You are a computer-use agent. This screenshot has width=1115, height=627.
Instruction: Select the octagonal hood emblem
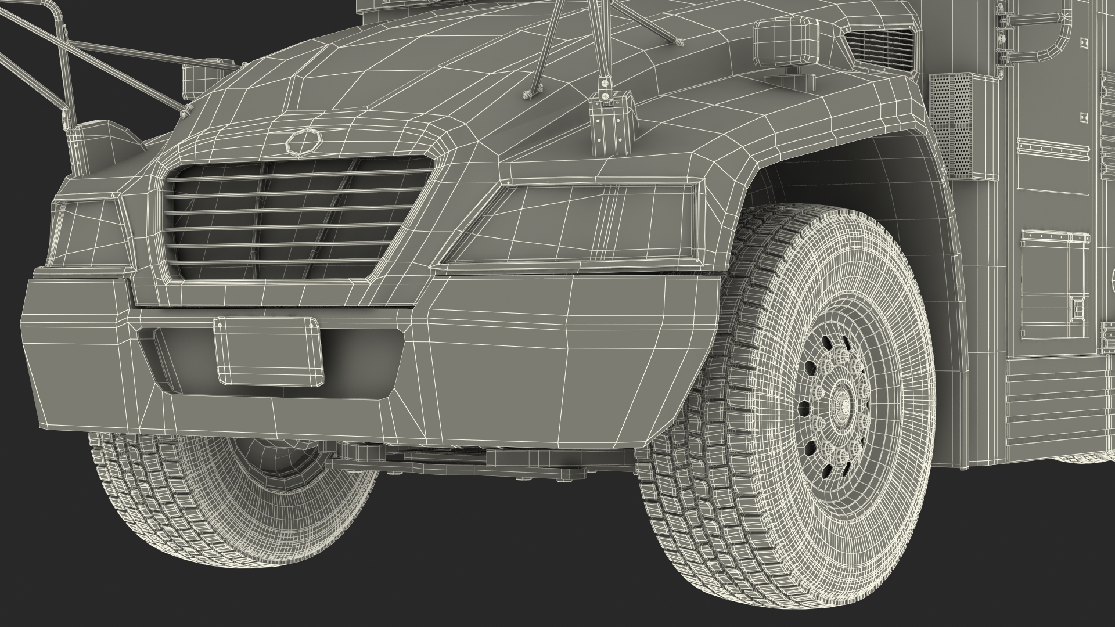[304, 142]
